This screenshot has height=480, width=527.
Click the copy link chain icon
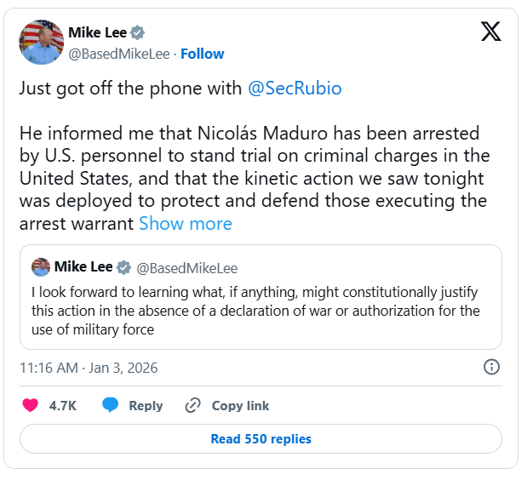tap(193, 406)
